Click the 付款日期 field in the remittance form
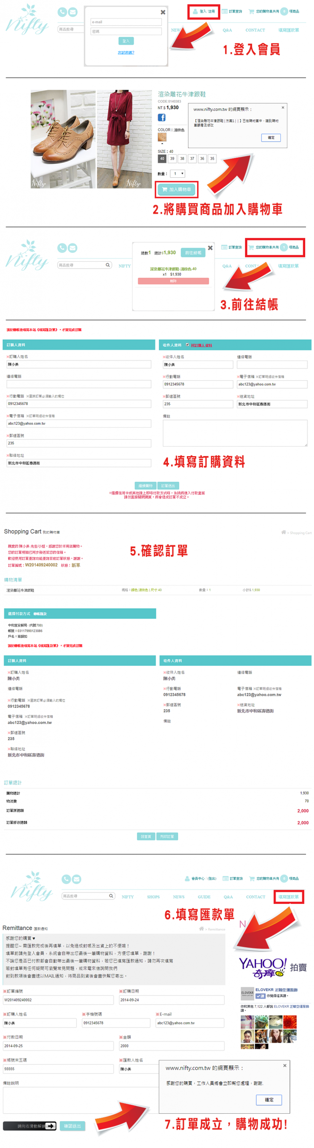 coord(58,1045)
